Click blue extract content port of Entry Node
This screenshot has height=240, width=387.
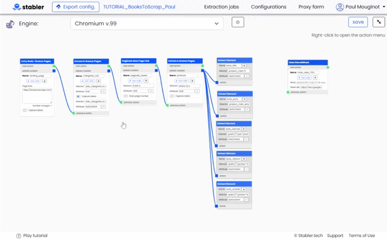coord(54,71)
